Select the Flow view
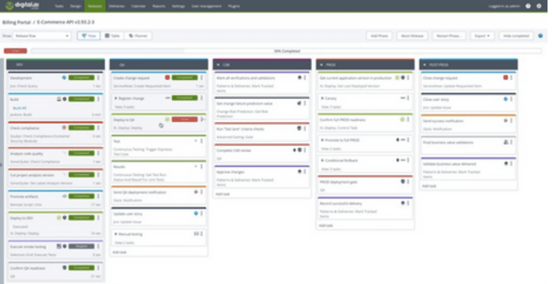Screen dimensions: 552x284 pyautogui.click(x=89, y=36)
